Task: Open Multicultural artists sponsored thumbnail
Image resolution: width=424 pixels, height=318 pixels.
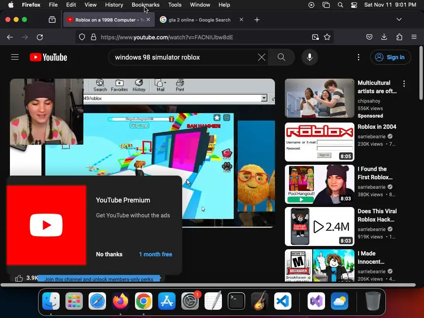Action: (x=319, y=98)
